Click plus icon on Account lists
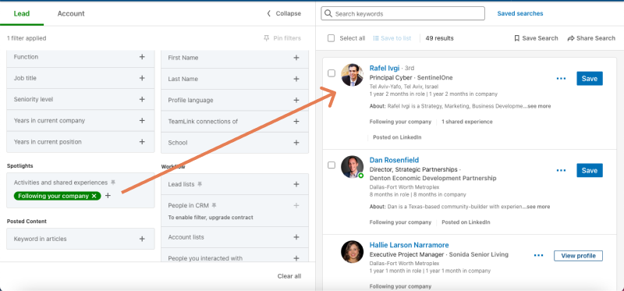Viewport: 624px width, 291px height. coord(296,237)
